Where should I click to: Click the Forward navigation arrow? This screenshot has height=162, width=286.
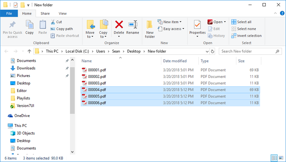tap(16, 51)
